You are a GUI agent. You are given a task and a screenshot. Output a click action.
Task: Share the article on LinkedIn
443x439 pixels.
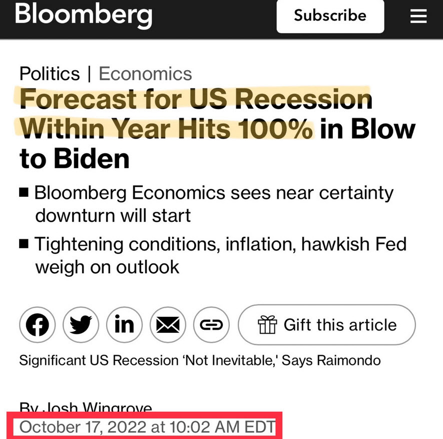(124, 324)
